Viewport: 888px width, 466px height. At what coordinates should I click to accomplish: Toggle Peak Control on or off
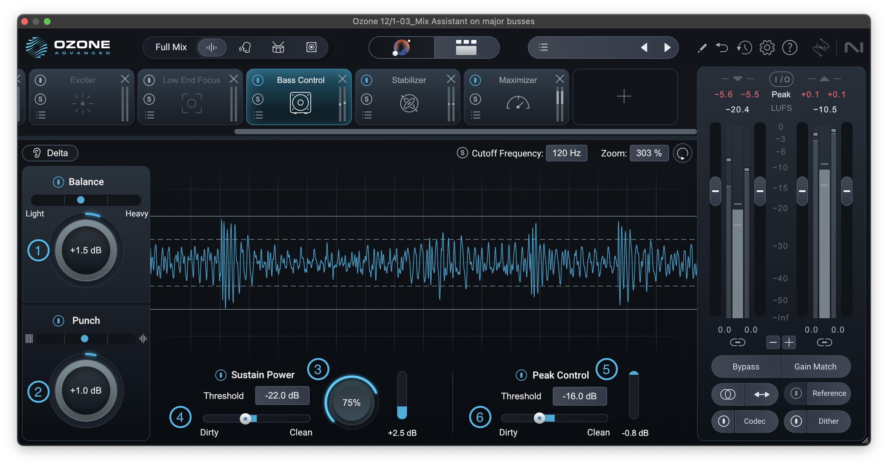click(521, 375)
